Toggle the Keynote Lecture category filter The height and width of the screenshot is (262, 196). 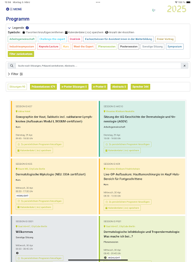pyautogui.click(x=48, y=47)
